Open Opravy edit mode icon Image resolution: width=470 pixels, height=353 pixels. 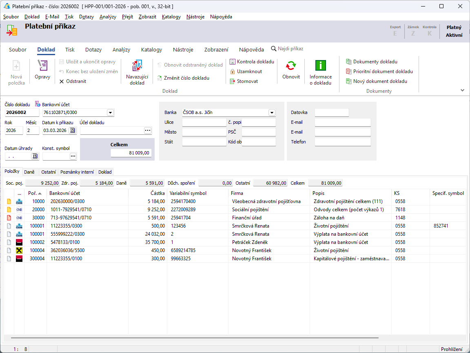42,65
